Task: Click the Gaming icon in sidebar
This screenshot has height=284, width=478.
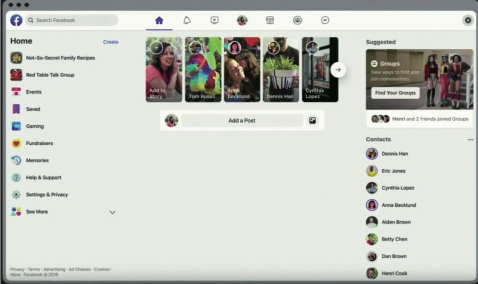Action: pyautogui.click(x=16, y=126)
